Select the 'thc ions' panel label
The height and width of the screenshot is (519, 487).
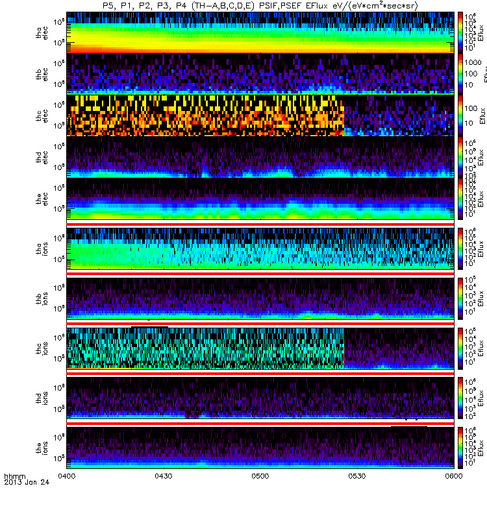click(x=42, y=348)
